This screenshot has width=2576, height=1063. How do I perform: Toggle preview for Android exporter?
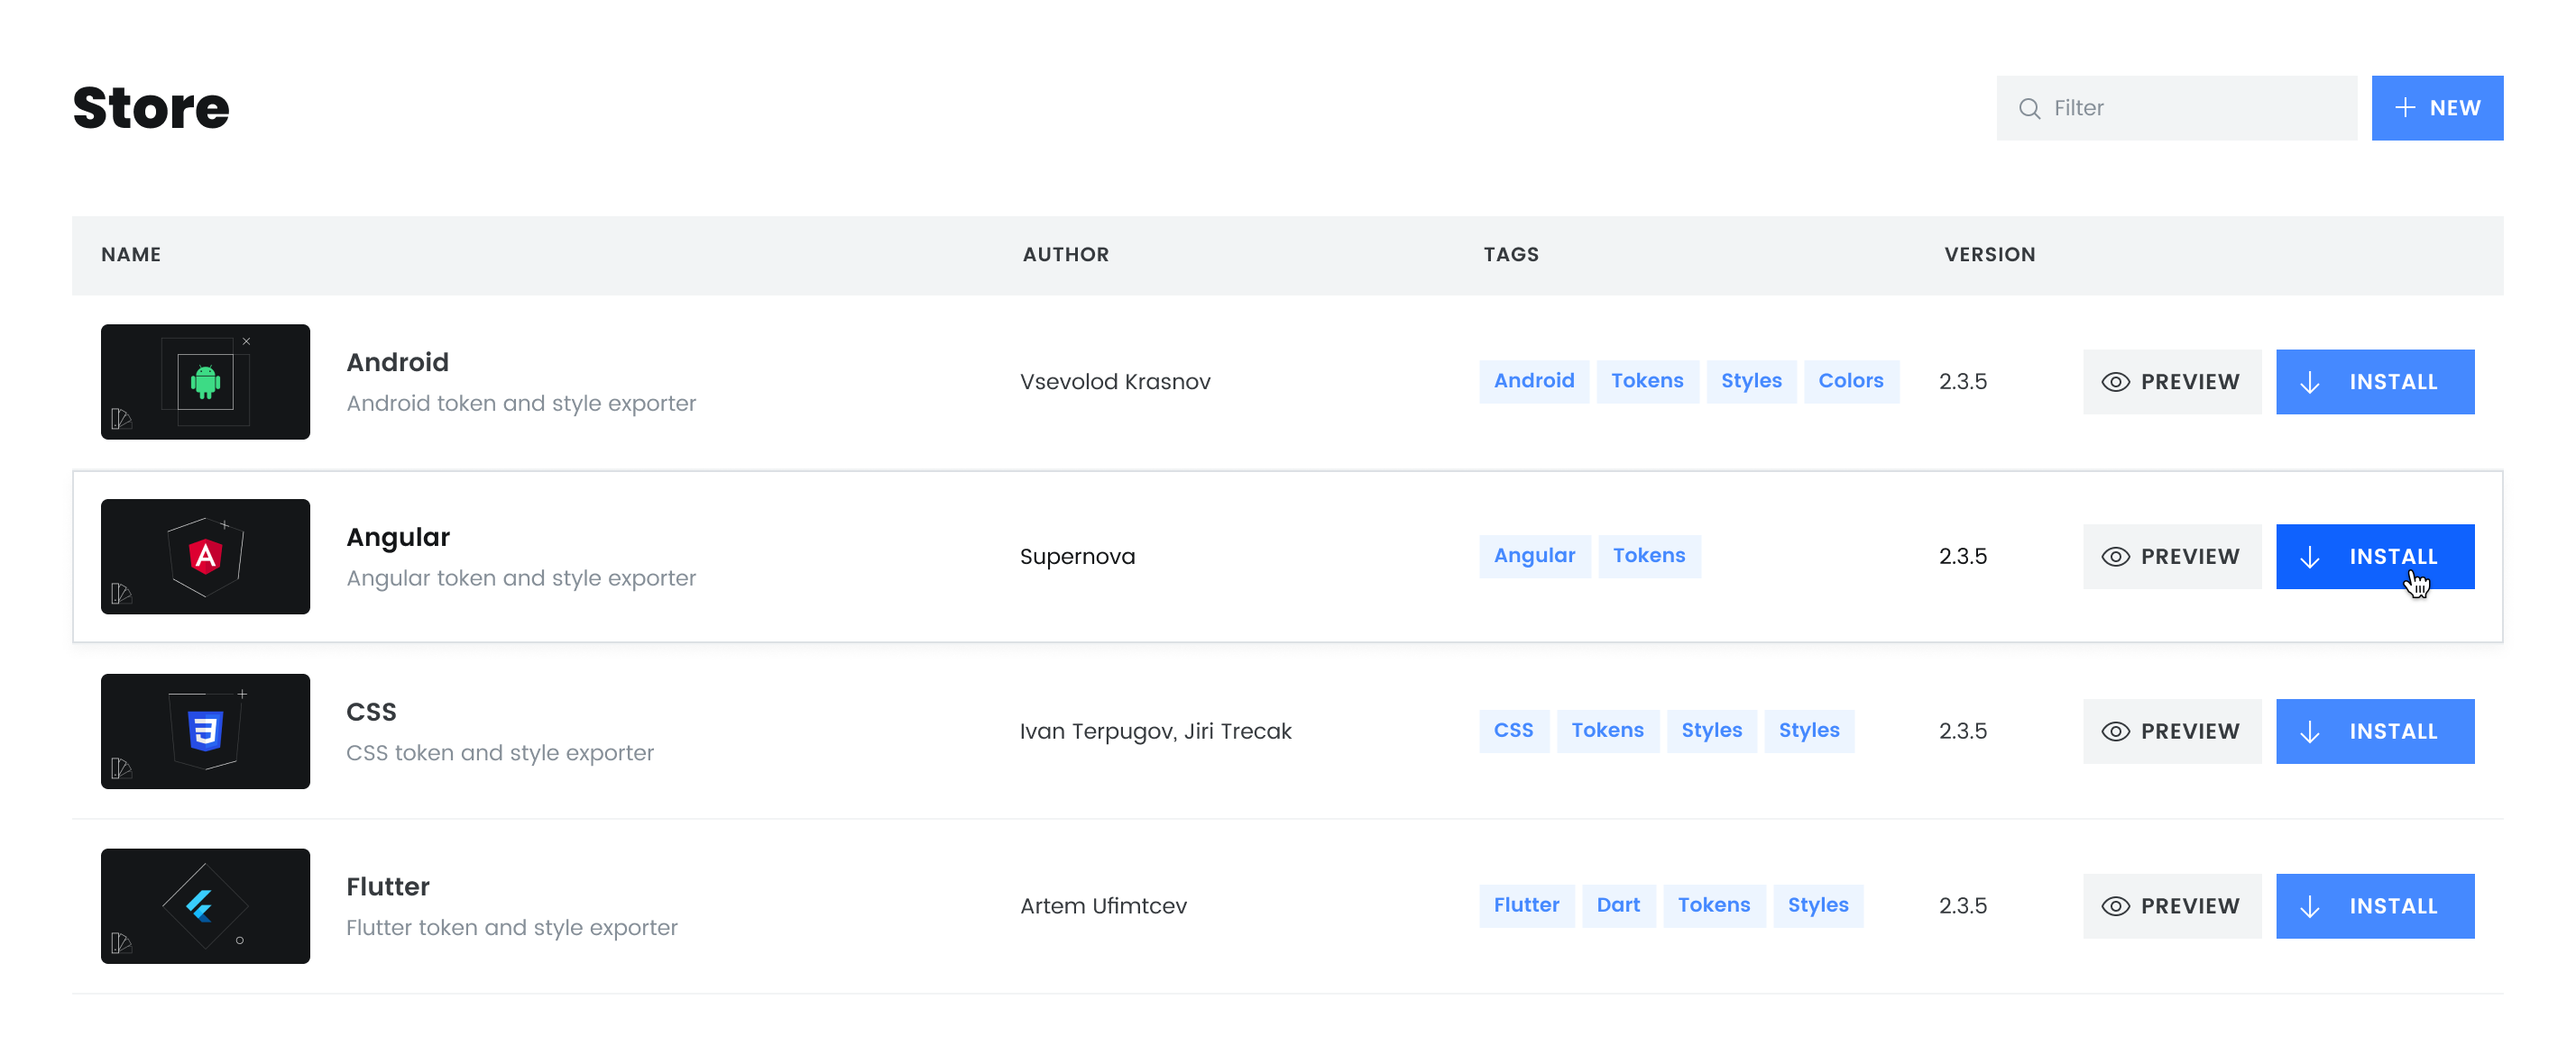(x=2170, y=380)
